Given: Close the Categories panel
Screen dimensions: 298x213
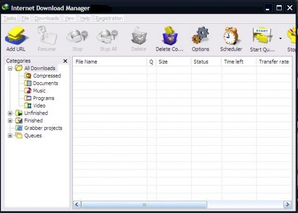Looking at the screenshot, I should click(65, 61).
